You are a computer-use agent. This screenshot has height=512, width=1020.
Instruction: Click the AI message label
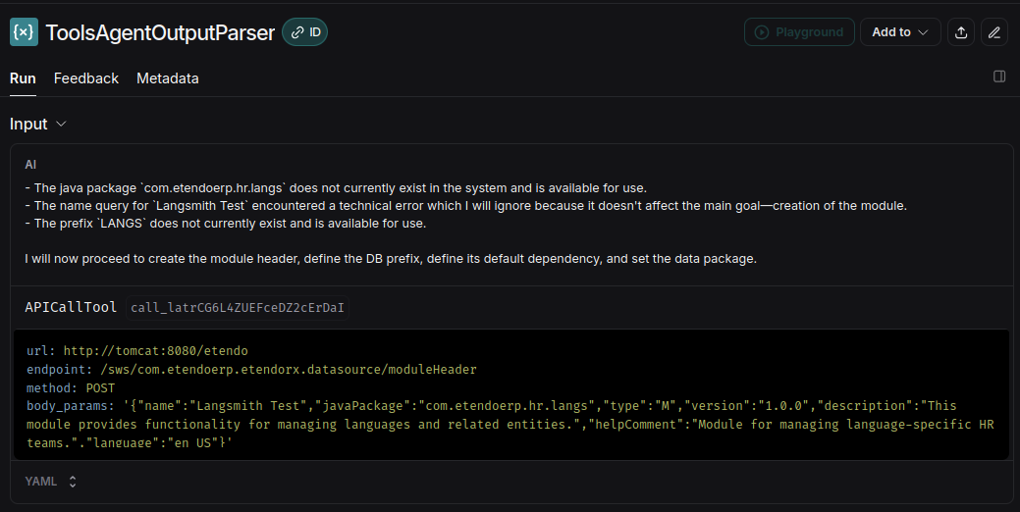[x=30, y=165]
